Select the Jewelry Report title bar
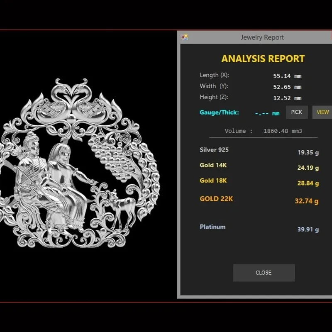332x332 pixels. pyautogui.click(x=254, y=37)
